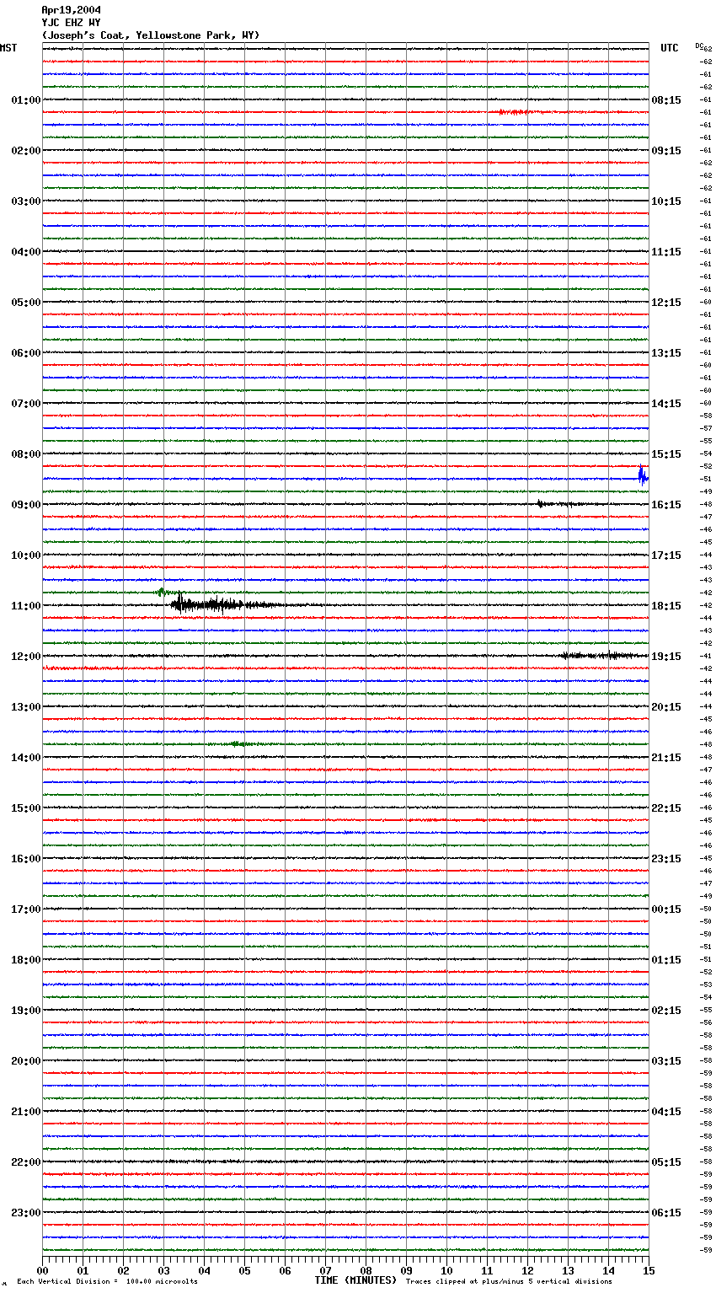716x1293 pixels.
Task: Click minute 00 tick label on bottom axis
Action: point(42,1270)
